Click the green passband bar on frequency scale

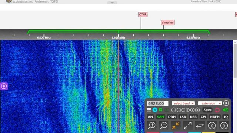coord(118,31)
